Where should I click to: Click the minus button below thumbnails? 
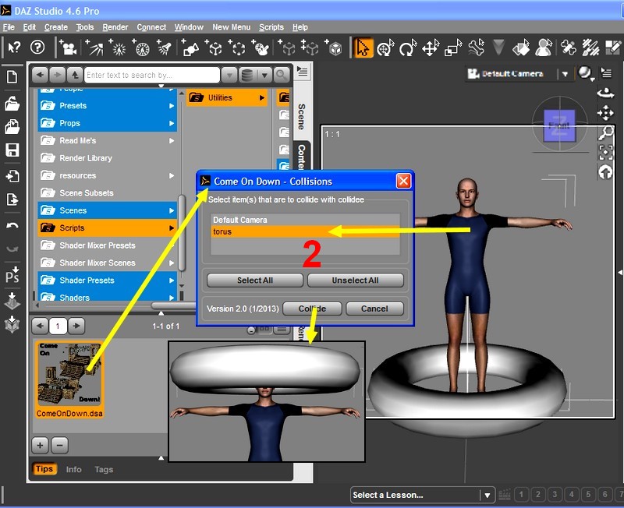click(59, 445)
